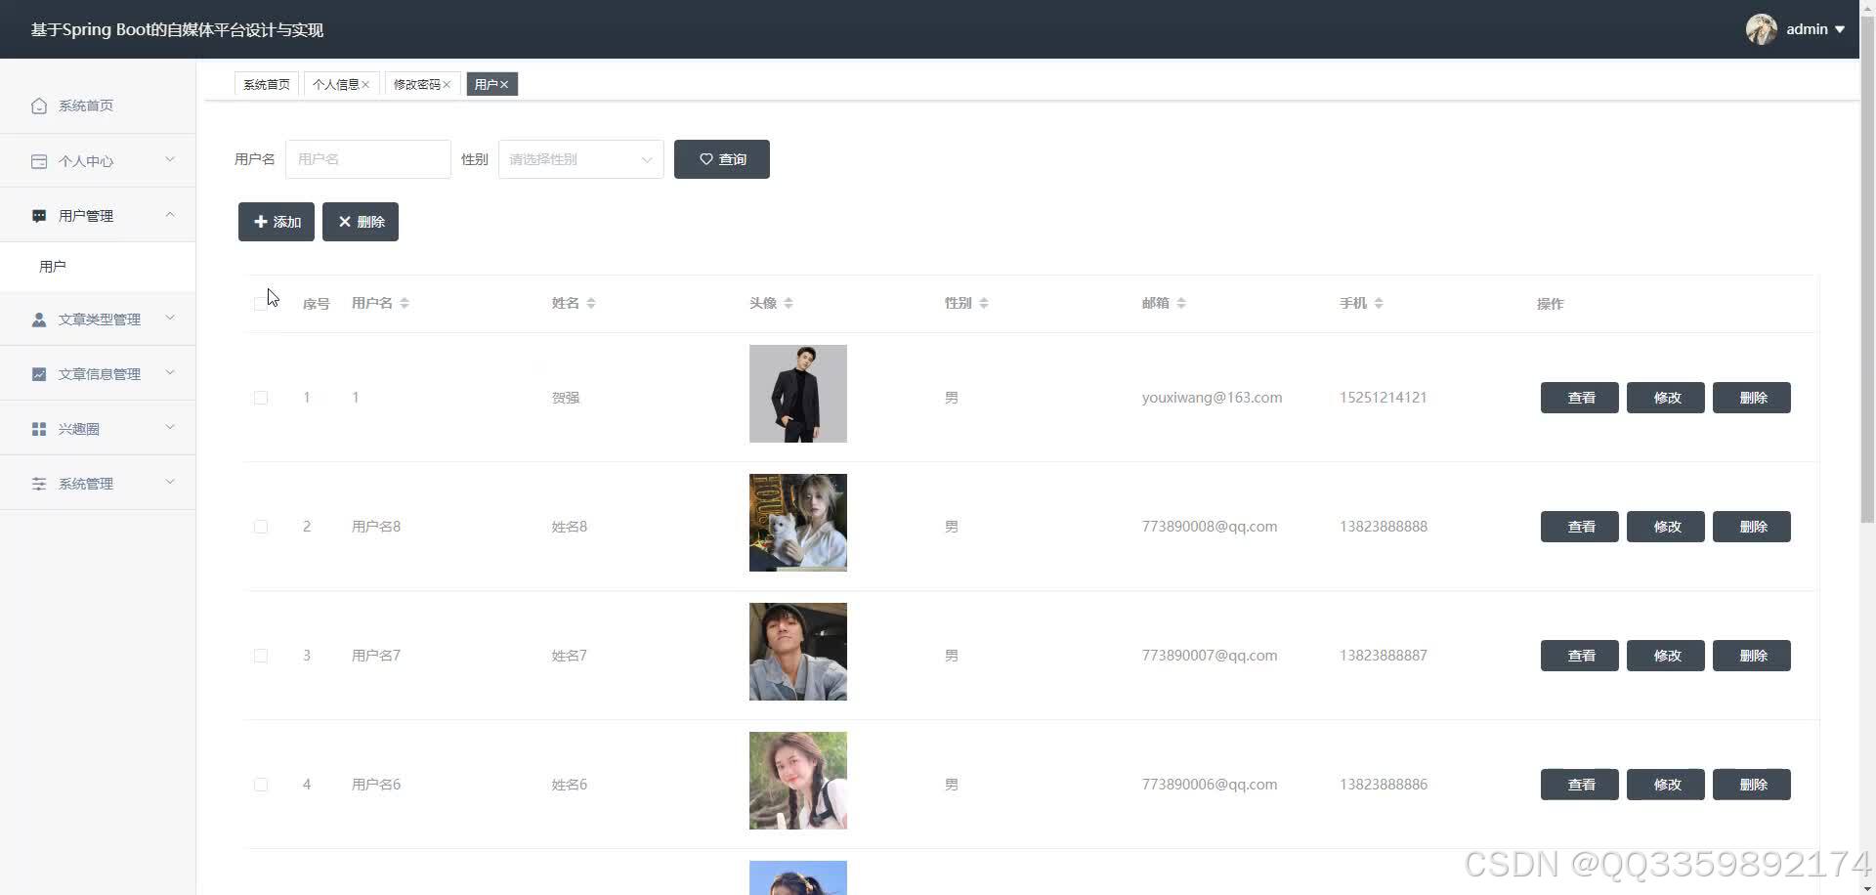Screen dimensions: 1876x895
Task: Sort the table by 头像 column arrows
Action: [789, 303]
